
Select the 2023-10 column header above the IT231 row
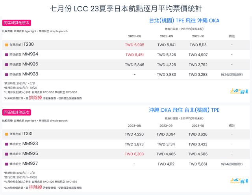tap(198, 126)
